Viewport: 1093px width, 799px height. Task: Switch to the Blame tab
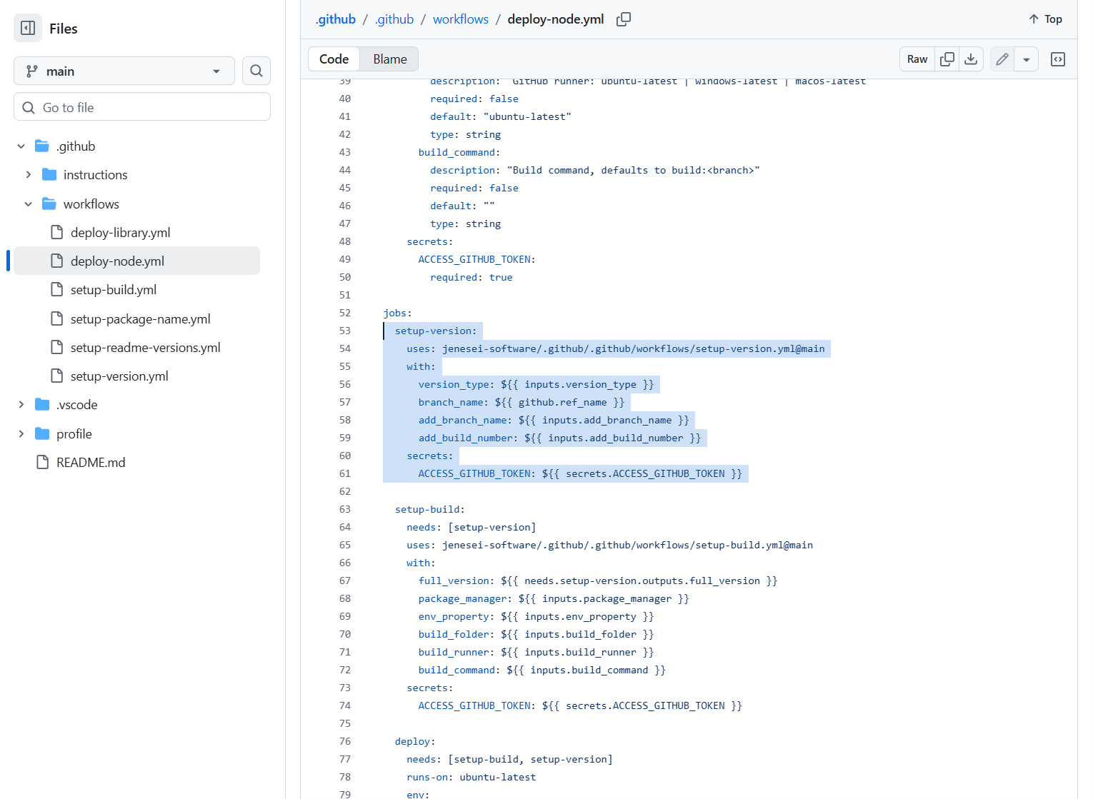click(390, 59)
